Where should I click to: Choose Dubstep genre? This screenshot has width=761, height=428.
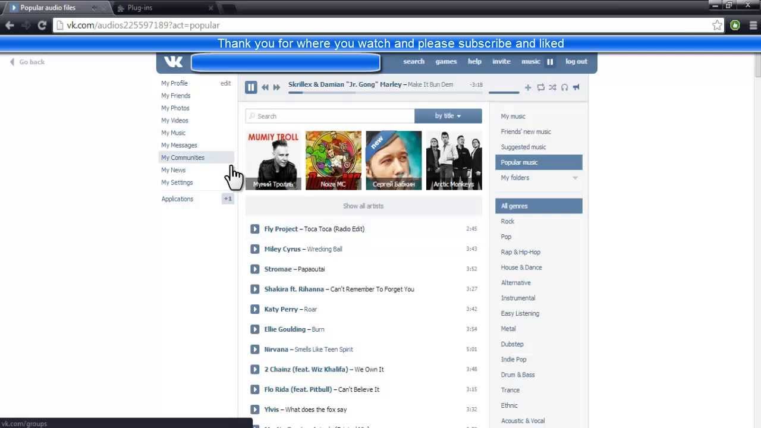pos(512,344)
